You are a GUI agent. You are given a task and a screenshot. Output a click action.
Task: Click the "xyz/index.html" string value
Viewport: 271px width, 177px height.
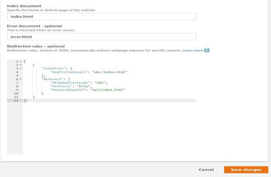(x=108, y=90)
